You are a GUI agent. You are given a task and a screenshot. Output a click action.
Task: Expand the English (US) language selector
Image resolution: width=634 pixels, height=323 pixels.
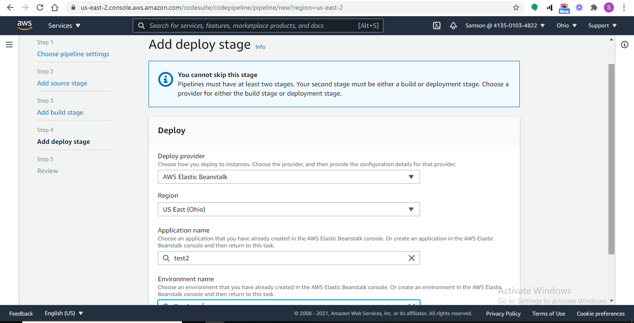click(x=64, y=313)
